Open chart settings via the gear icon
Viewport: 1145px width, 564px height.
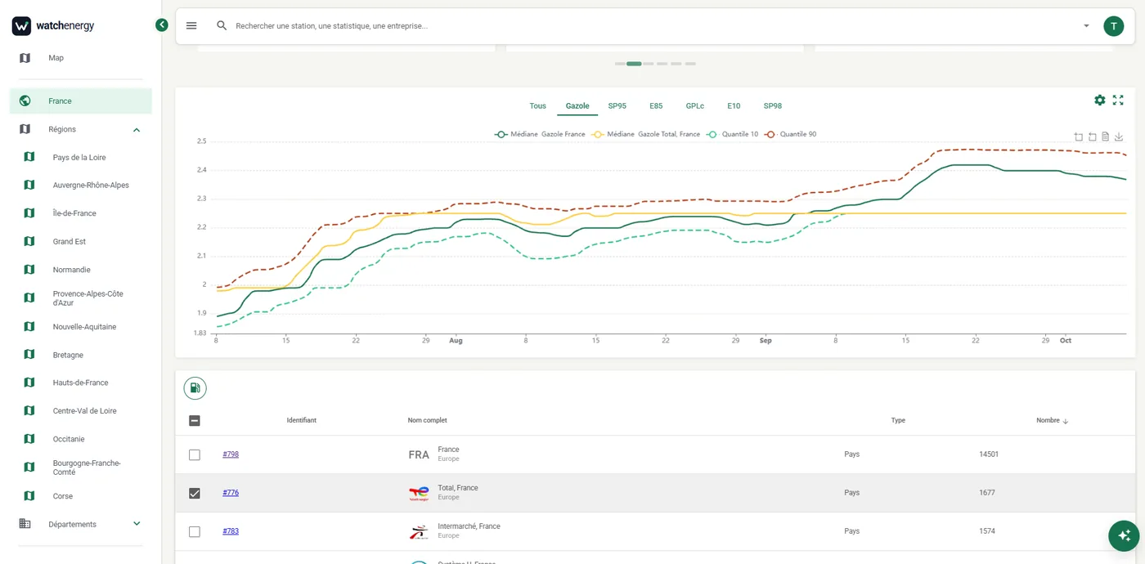[1099, 100]
